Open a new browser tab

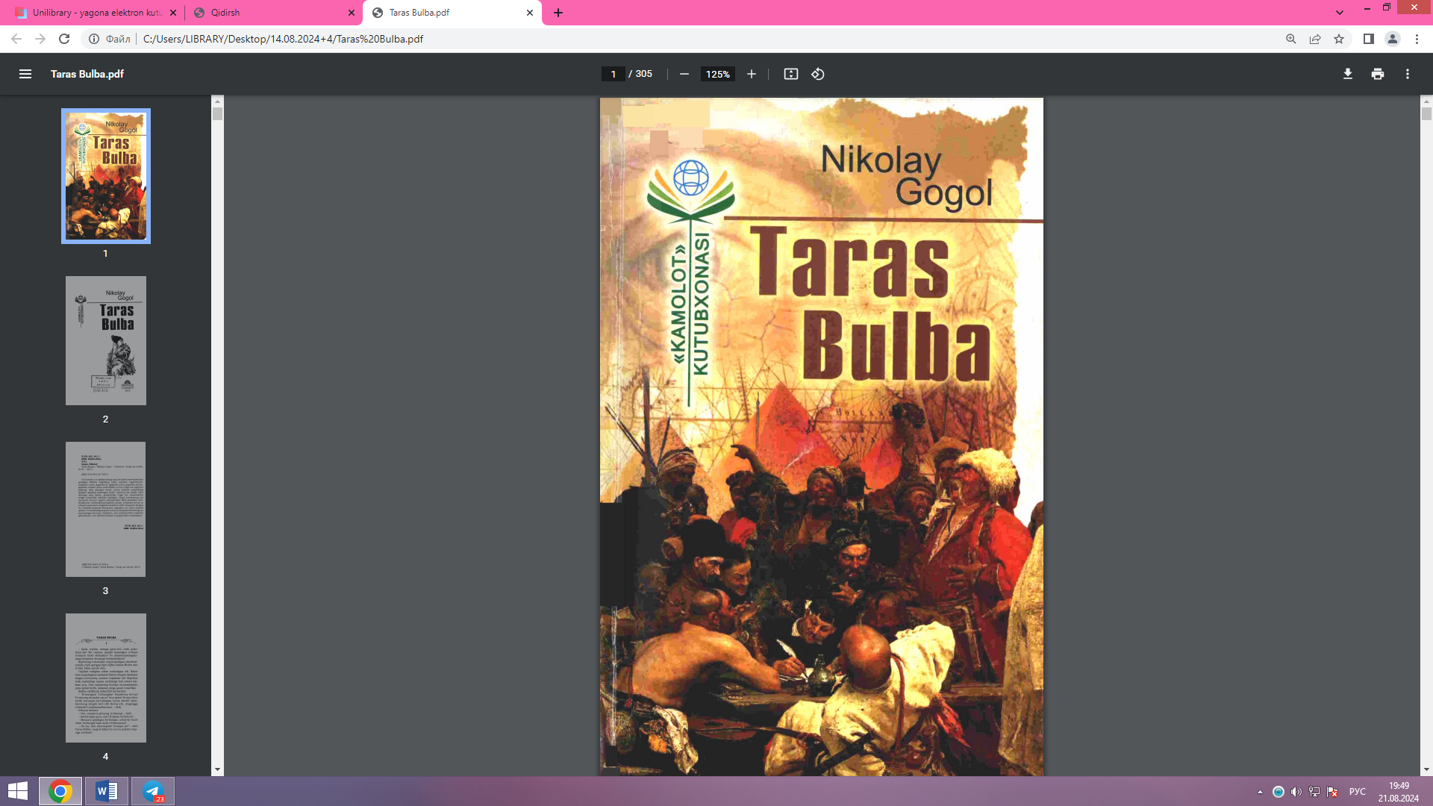558,13
